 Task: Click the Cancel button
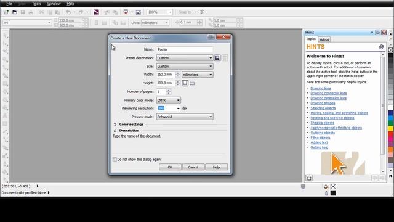(x=193, y=167)
